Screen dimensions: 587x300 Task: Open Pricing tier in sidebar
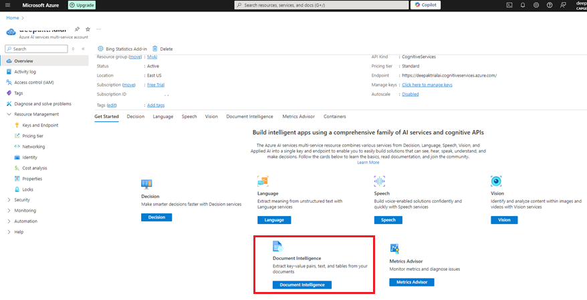coord(33,136)
